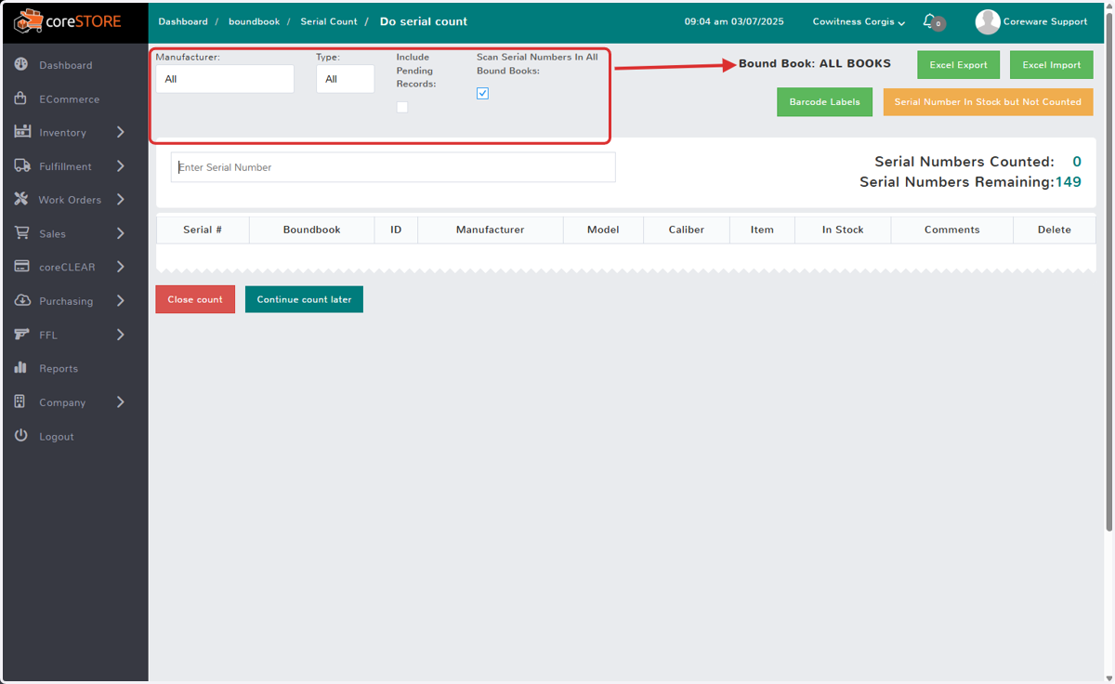Click the Sales shopping cart icon
1115x684 pixels.
21,233
